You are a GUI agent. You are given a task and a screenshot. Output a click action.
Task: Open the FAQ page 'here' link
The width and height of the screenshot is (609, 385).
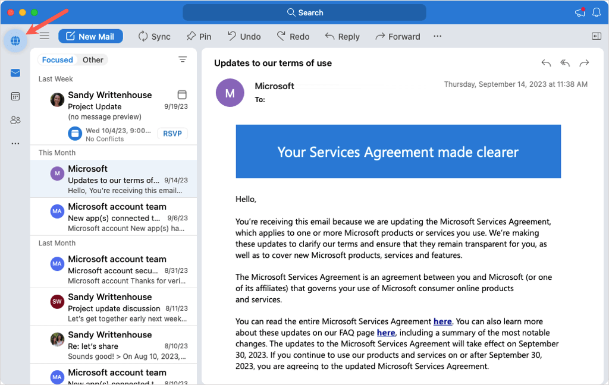385,333
